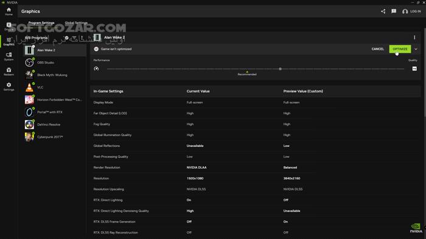The width and height of the screenshot is (426, 239).
Task: Click the Performance speedometer icon
Action: pyautogui.click(x=96, y=69)
